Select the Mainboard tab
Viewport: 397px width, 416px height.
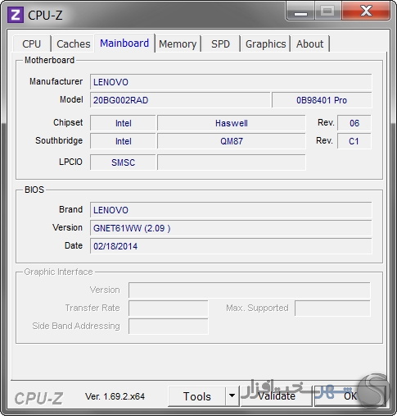tap(124, 43)
